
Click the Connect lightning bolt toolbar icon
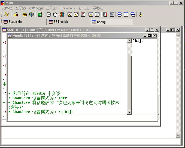(6, 14)
